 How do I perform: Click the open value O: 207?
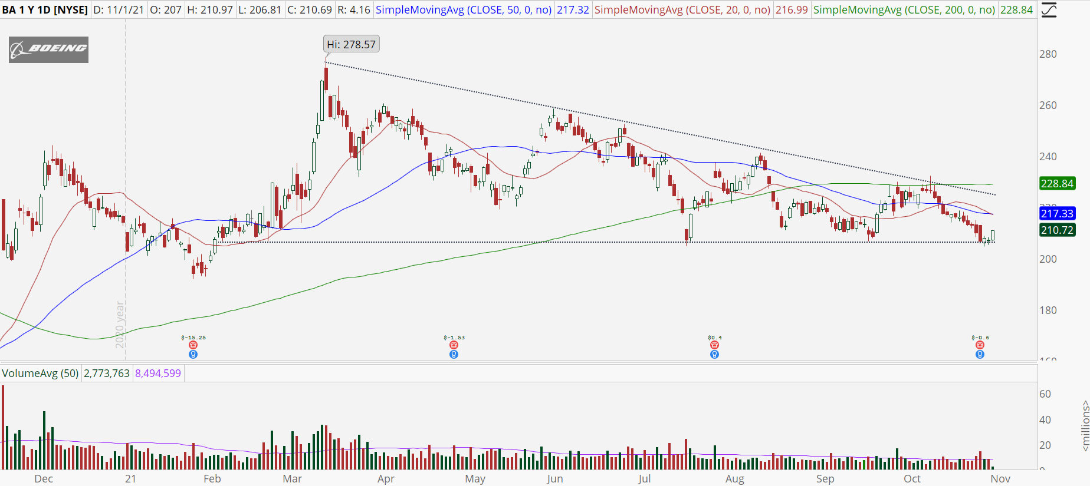[166, 10]
